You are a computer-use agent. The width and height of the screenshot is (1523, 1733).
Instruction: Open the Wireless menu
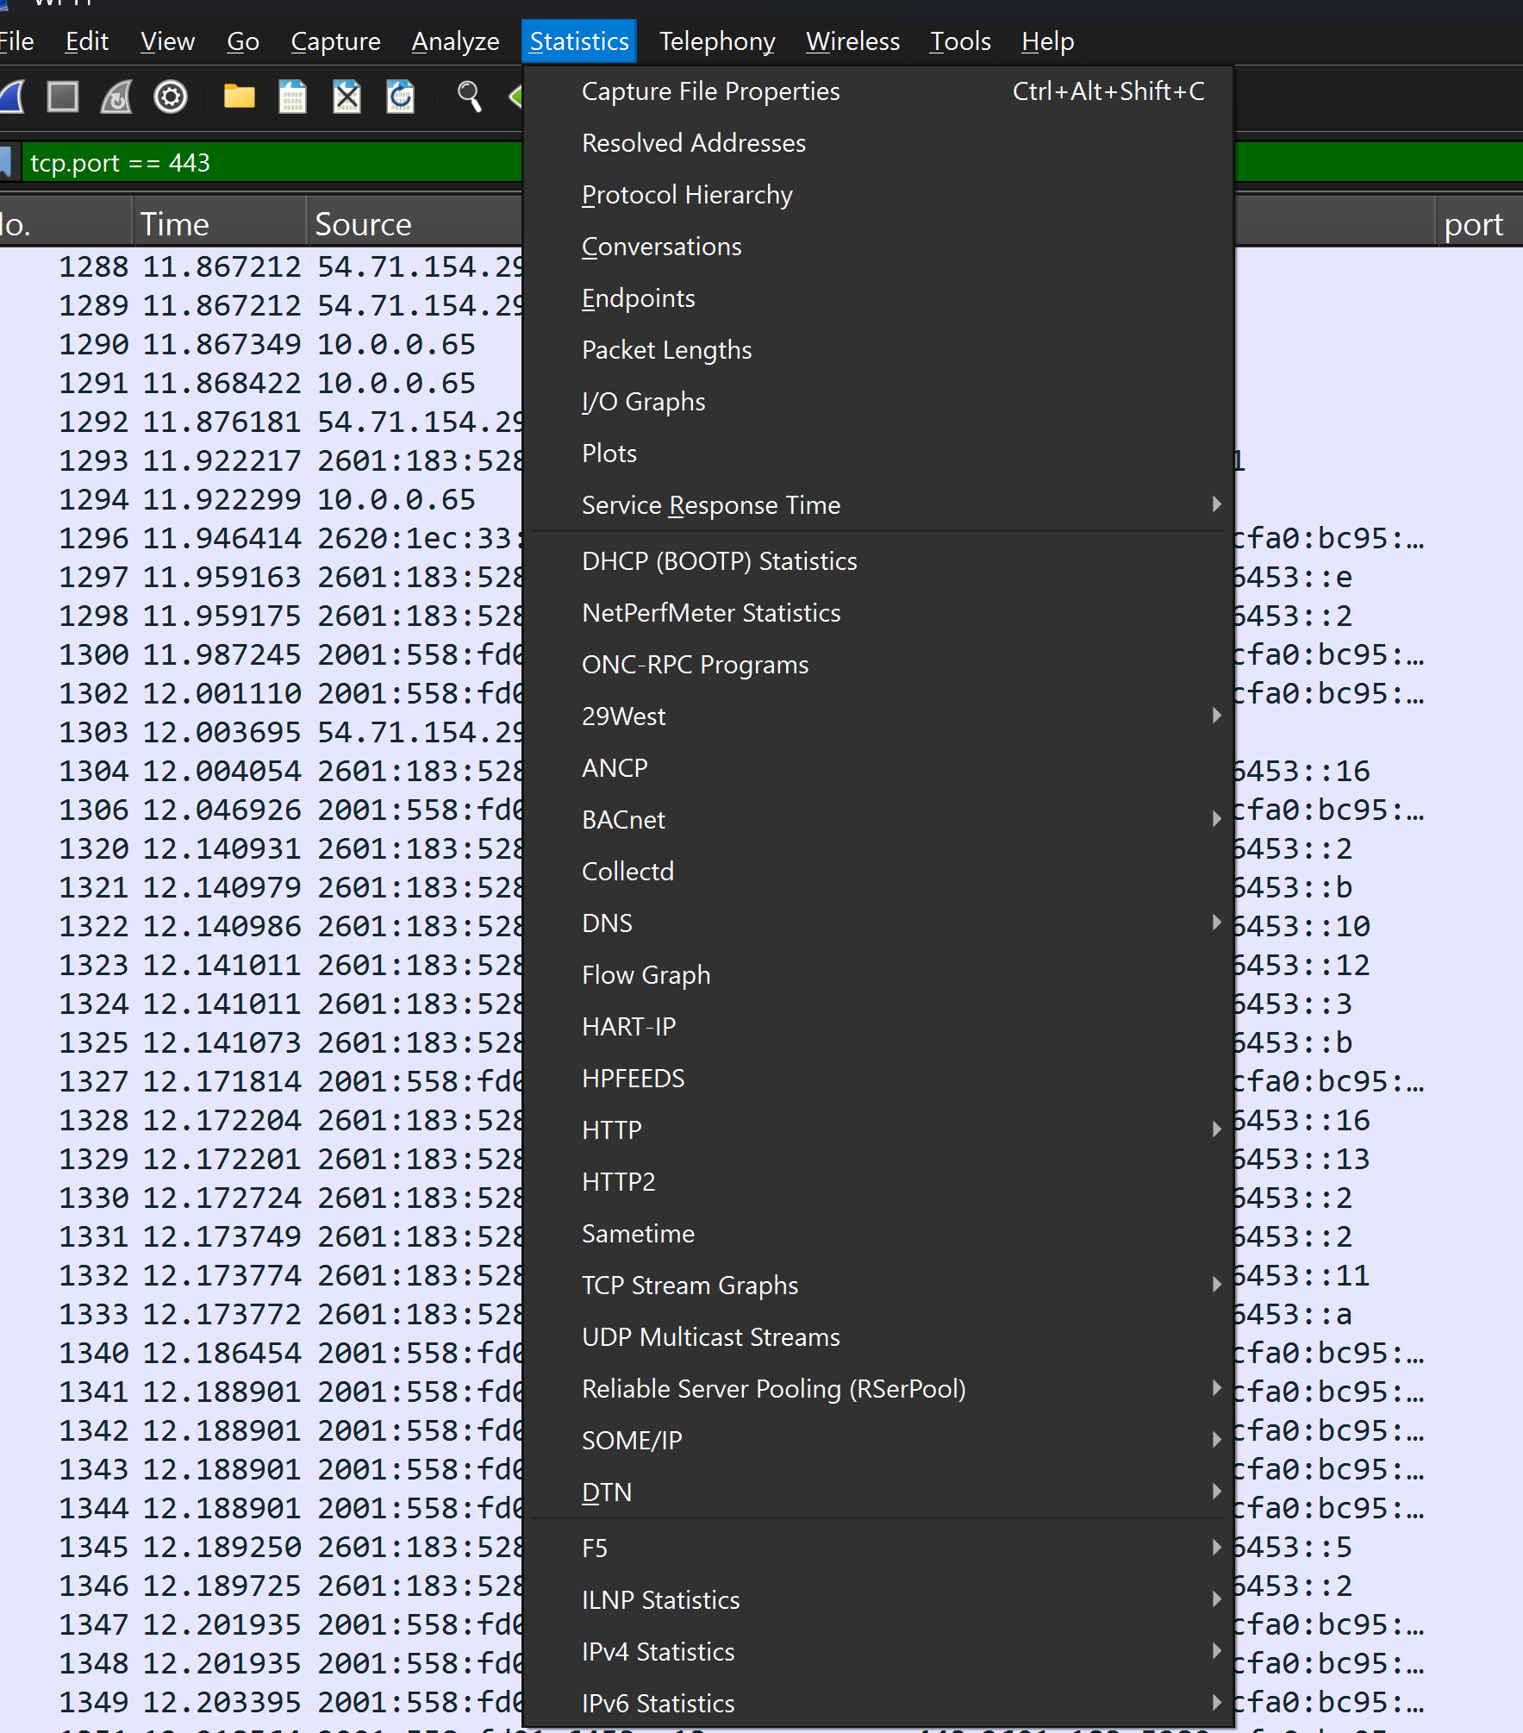pyautogui.click(x=852, y=41)
